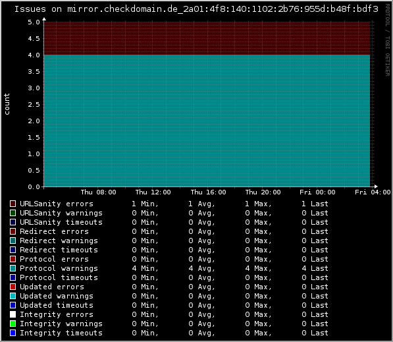The image size is (393, 342).
Task: Select the Updated warnings legend label
Action: point(57,296)
